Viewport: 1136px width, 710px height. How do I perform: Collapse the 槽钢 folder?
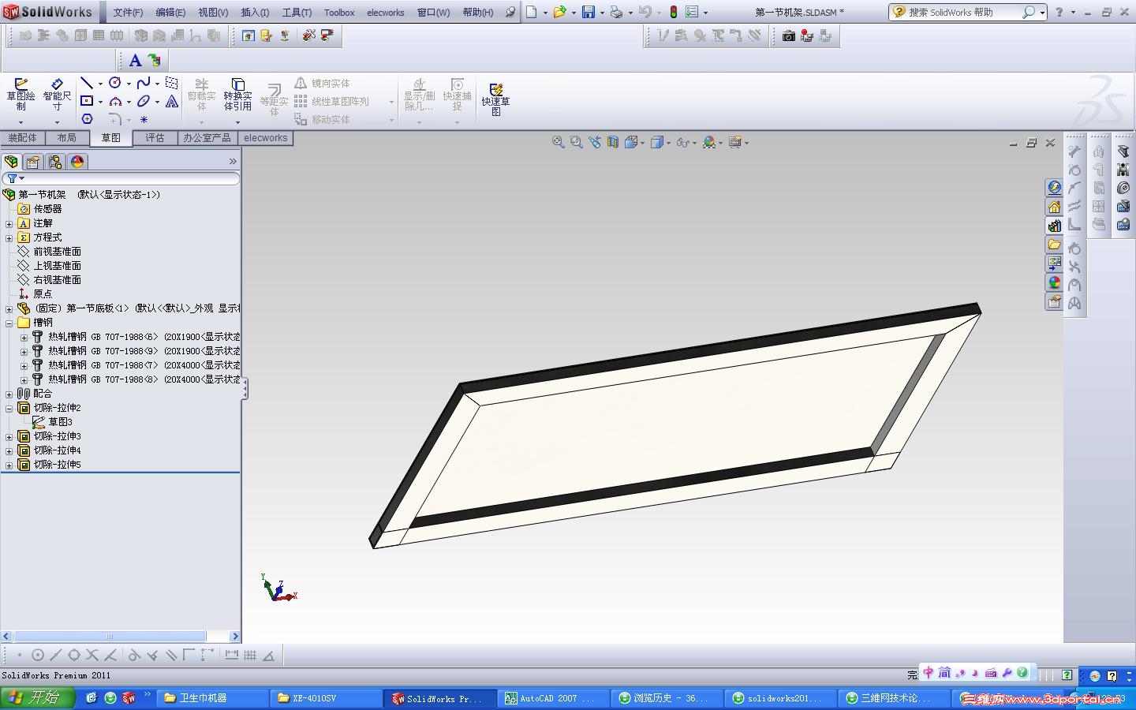pyautogui.click(x=9, y=323)
